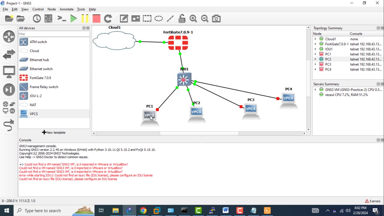The image size is (384, 216).
Task: Select FortiGate 7.0.9 device template
Action: [x=54, y=78]
